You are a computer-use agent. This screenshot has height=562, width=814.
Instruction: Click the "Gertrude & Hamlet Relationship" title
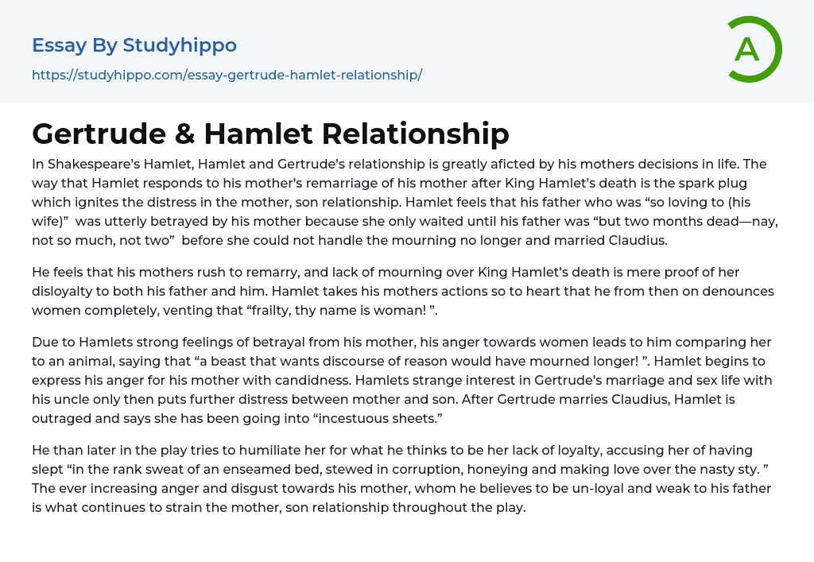(x=270, y=134)
